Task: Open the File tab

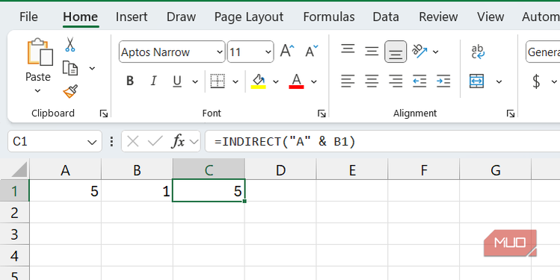Action: pyautogui.click(x=28, y=16)
